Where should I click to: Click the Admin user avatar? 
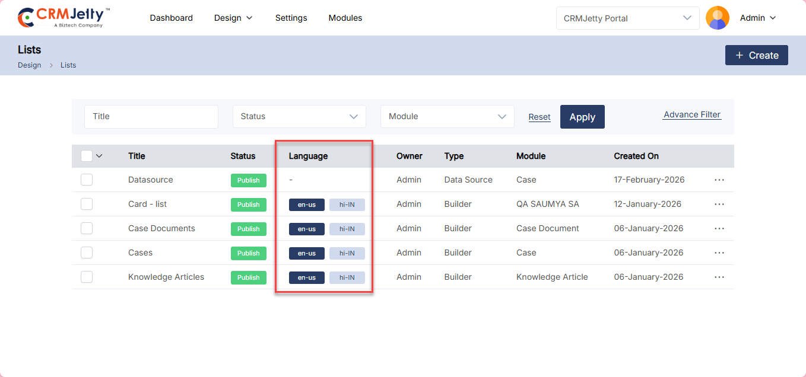717,18
